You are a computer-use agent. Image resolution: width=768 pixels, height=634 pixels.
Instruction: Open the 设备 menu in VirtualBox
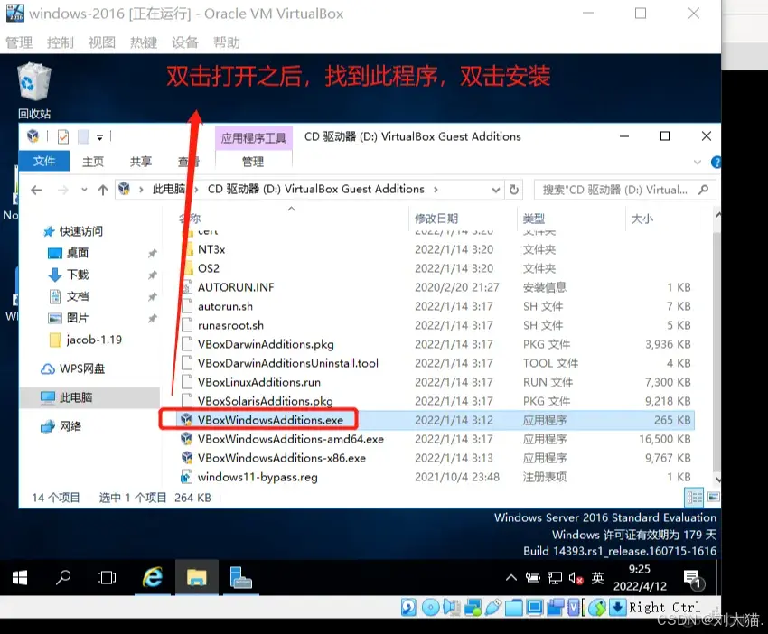click(185, 42)
